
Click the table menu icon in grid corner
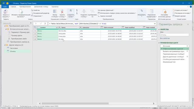35,28
